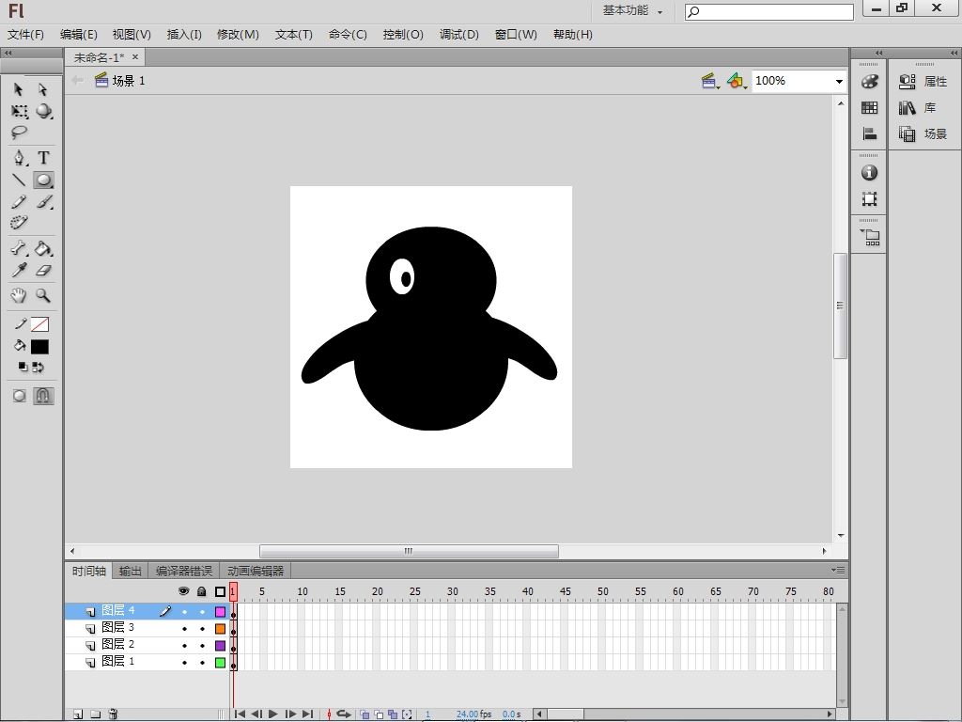The width and height of the screenshot is (962, 722).
Task: Choose the Hand tool
Action: tap(19, 295)
